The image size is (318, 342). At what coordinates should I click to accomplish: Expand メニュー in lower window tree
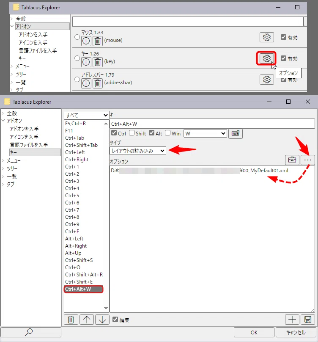3,161
